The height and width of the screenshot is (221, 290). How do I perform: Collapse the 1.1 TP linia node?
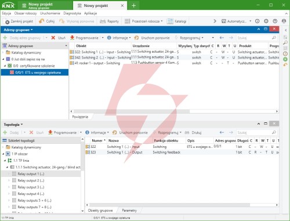click(x=5, y=161)
